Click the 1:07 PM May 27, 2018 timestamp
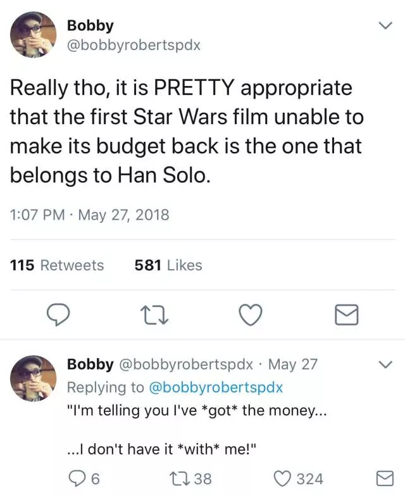Image resolution: width=405 pixels, height=495 pixels. [89, 215]
